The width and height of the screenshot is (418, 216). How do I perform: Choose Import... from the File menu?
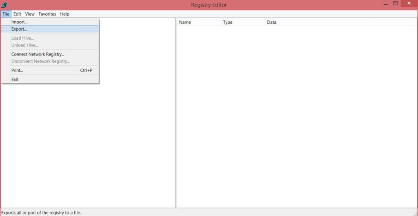[x=50, y=22]
